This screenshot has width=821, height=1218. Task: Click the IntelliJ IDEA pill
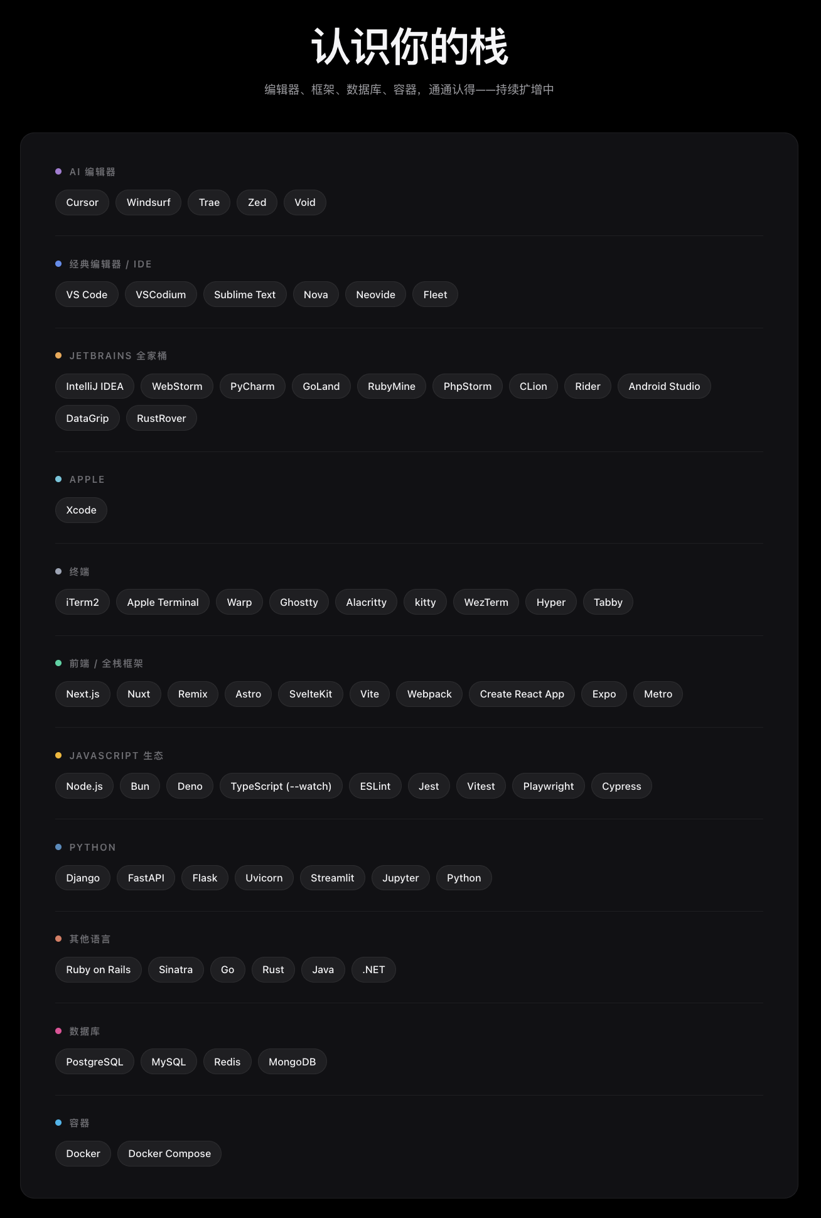click(95, 386)
